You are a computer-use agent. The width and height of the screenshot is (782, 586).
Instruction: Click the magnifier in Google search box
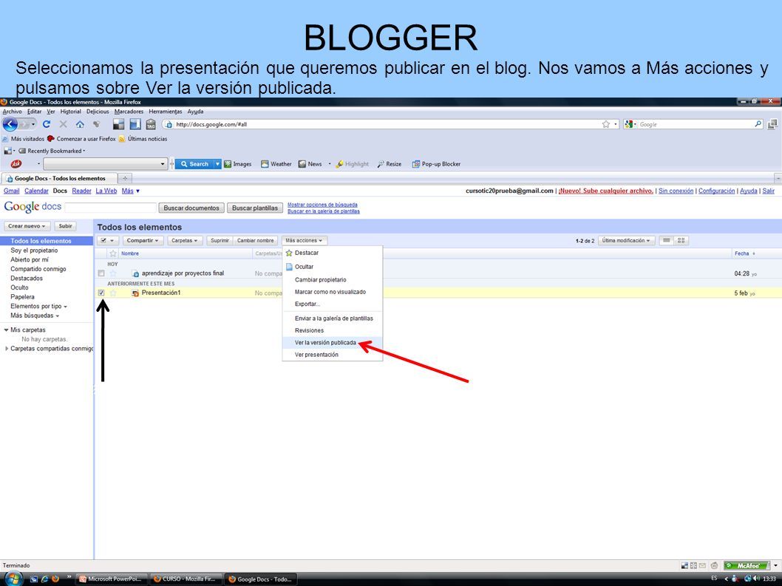tap(758, 124)
